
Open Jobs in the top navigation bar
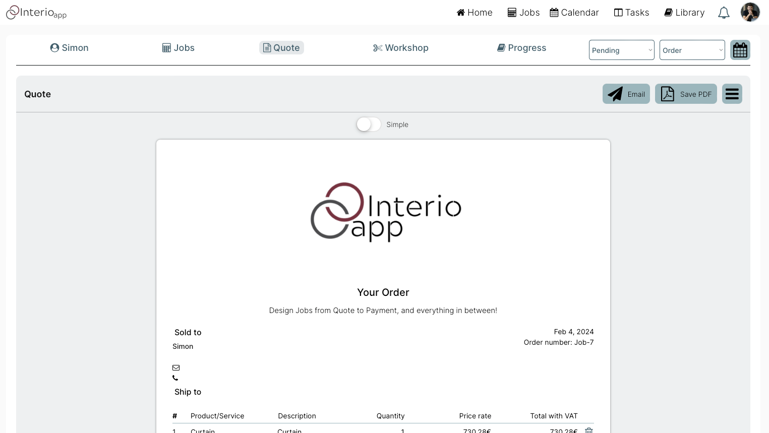pyautogui.click(x=523, y=13)
